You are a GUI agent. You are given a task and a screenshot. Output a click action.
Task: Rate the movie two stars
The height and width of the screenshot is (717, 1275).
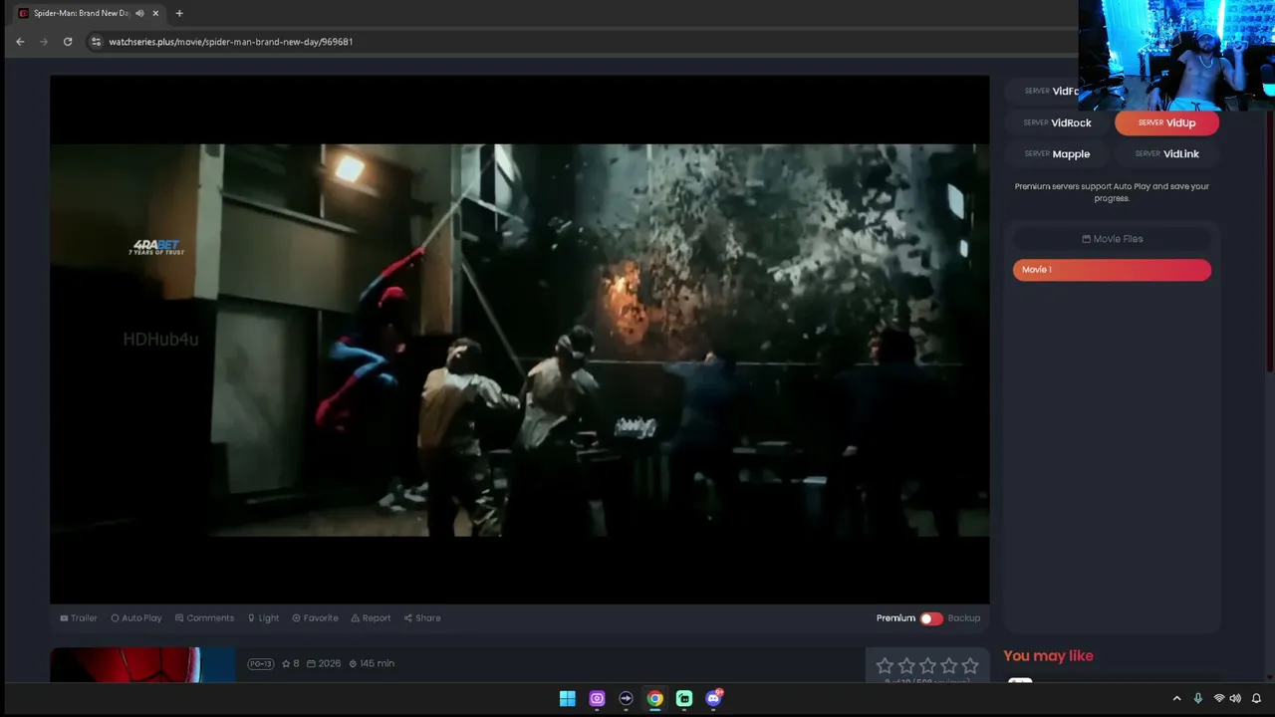coord(906,665)
